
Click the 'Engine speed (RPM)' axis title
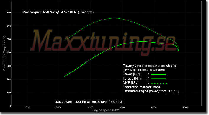coord(106,110)
